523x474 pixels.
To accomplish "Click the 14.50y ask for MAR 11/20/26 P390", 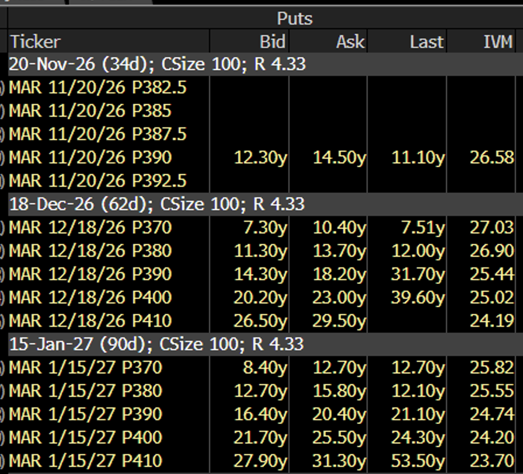I will pyautogui.click(x=339, y=158).
